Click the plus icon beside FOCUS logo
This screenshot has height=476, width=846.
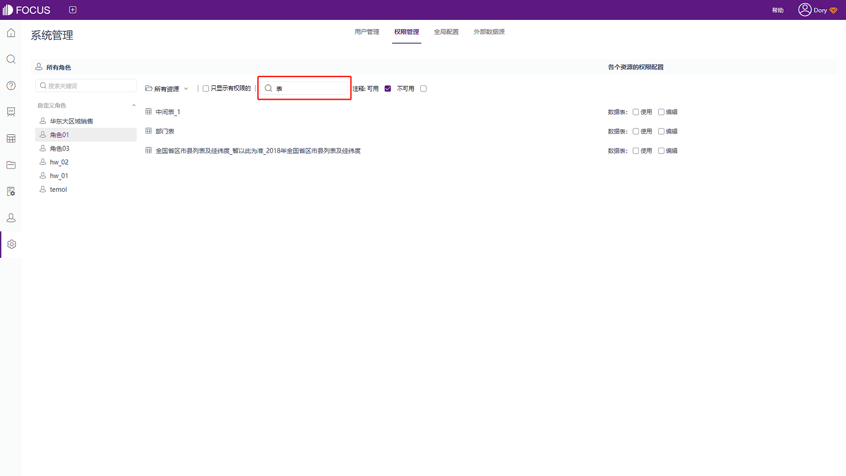point(73,10)
